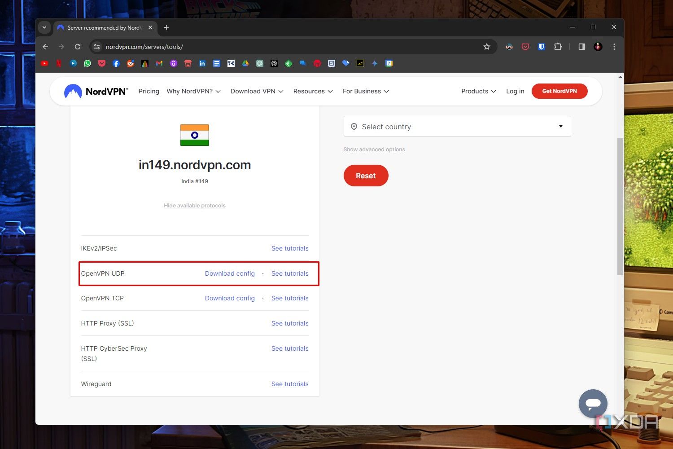Open the Chrome profile avatar

point(598,46)
